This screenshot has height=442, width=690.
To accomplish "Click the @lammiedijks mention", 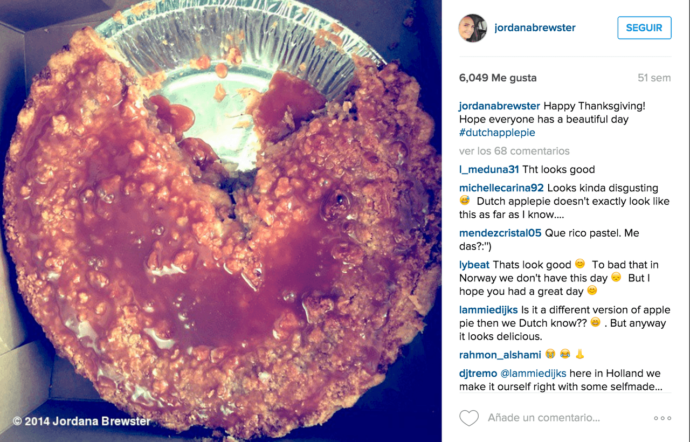I will (x=534, y=374).
